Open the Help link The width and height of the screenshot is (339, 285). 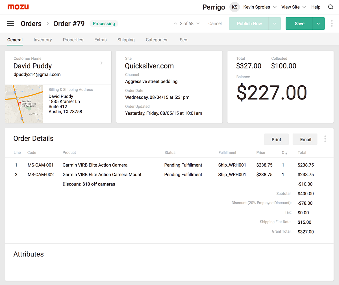tap(316, 7)
